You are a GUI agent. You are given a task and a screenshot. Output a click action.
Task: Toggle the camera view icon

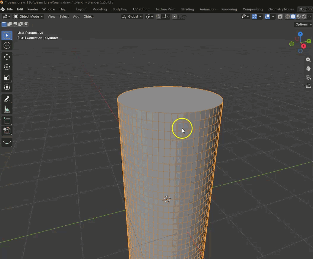308,77
